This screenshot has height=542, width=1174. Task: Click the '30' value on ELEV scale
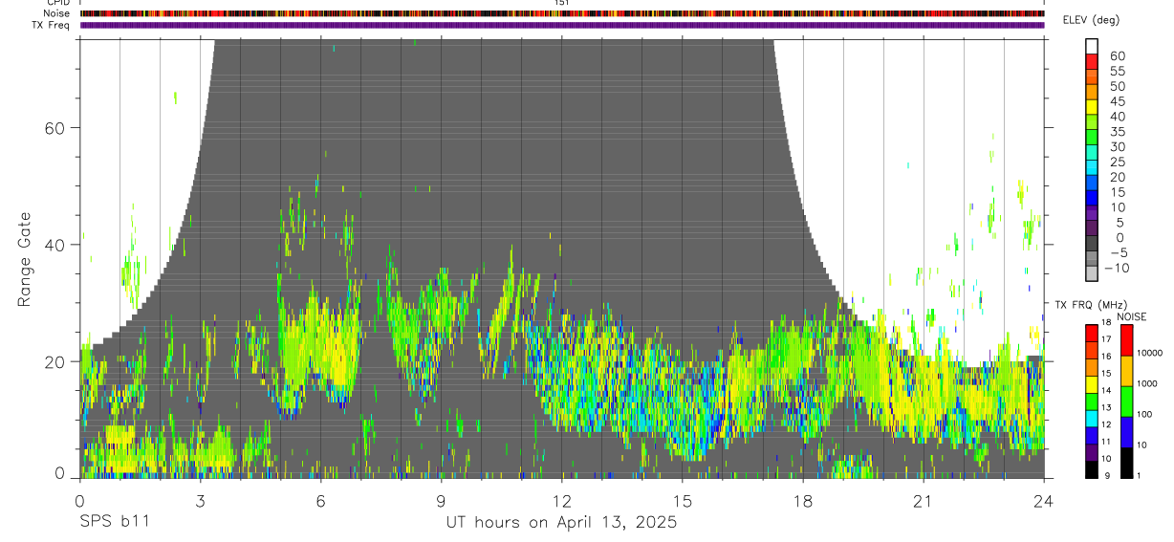[1117, 146]
